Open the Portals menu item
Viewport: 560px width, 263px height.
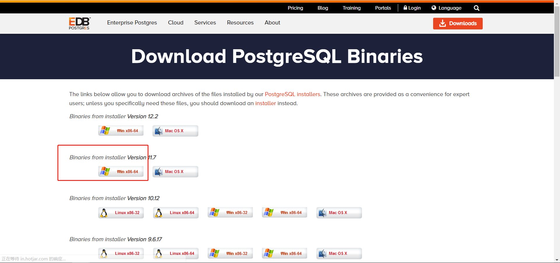pos(383,8)
